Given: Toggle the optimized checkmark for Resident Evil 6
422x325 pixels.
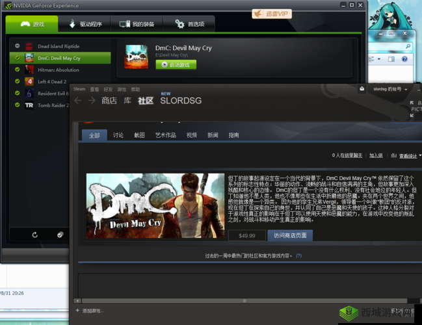Looking at the screenshot, I should point(18,93).
